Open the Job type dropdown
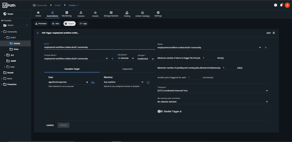 pyautogui.click(x=146, y=59)
